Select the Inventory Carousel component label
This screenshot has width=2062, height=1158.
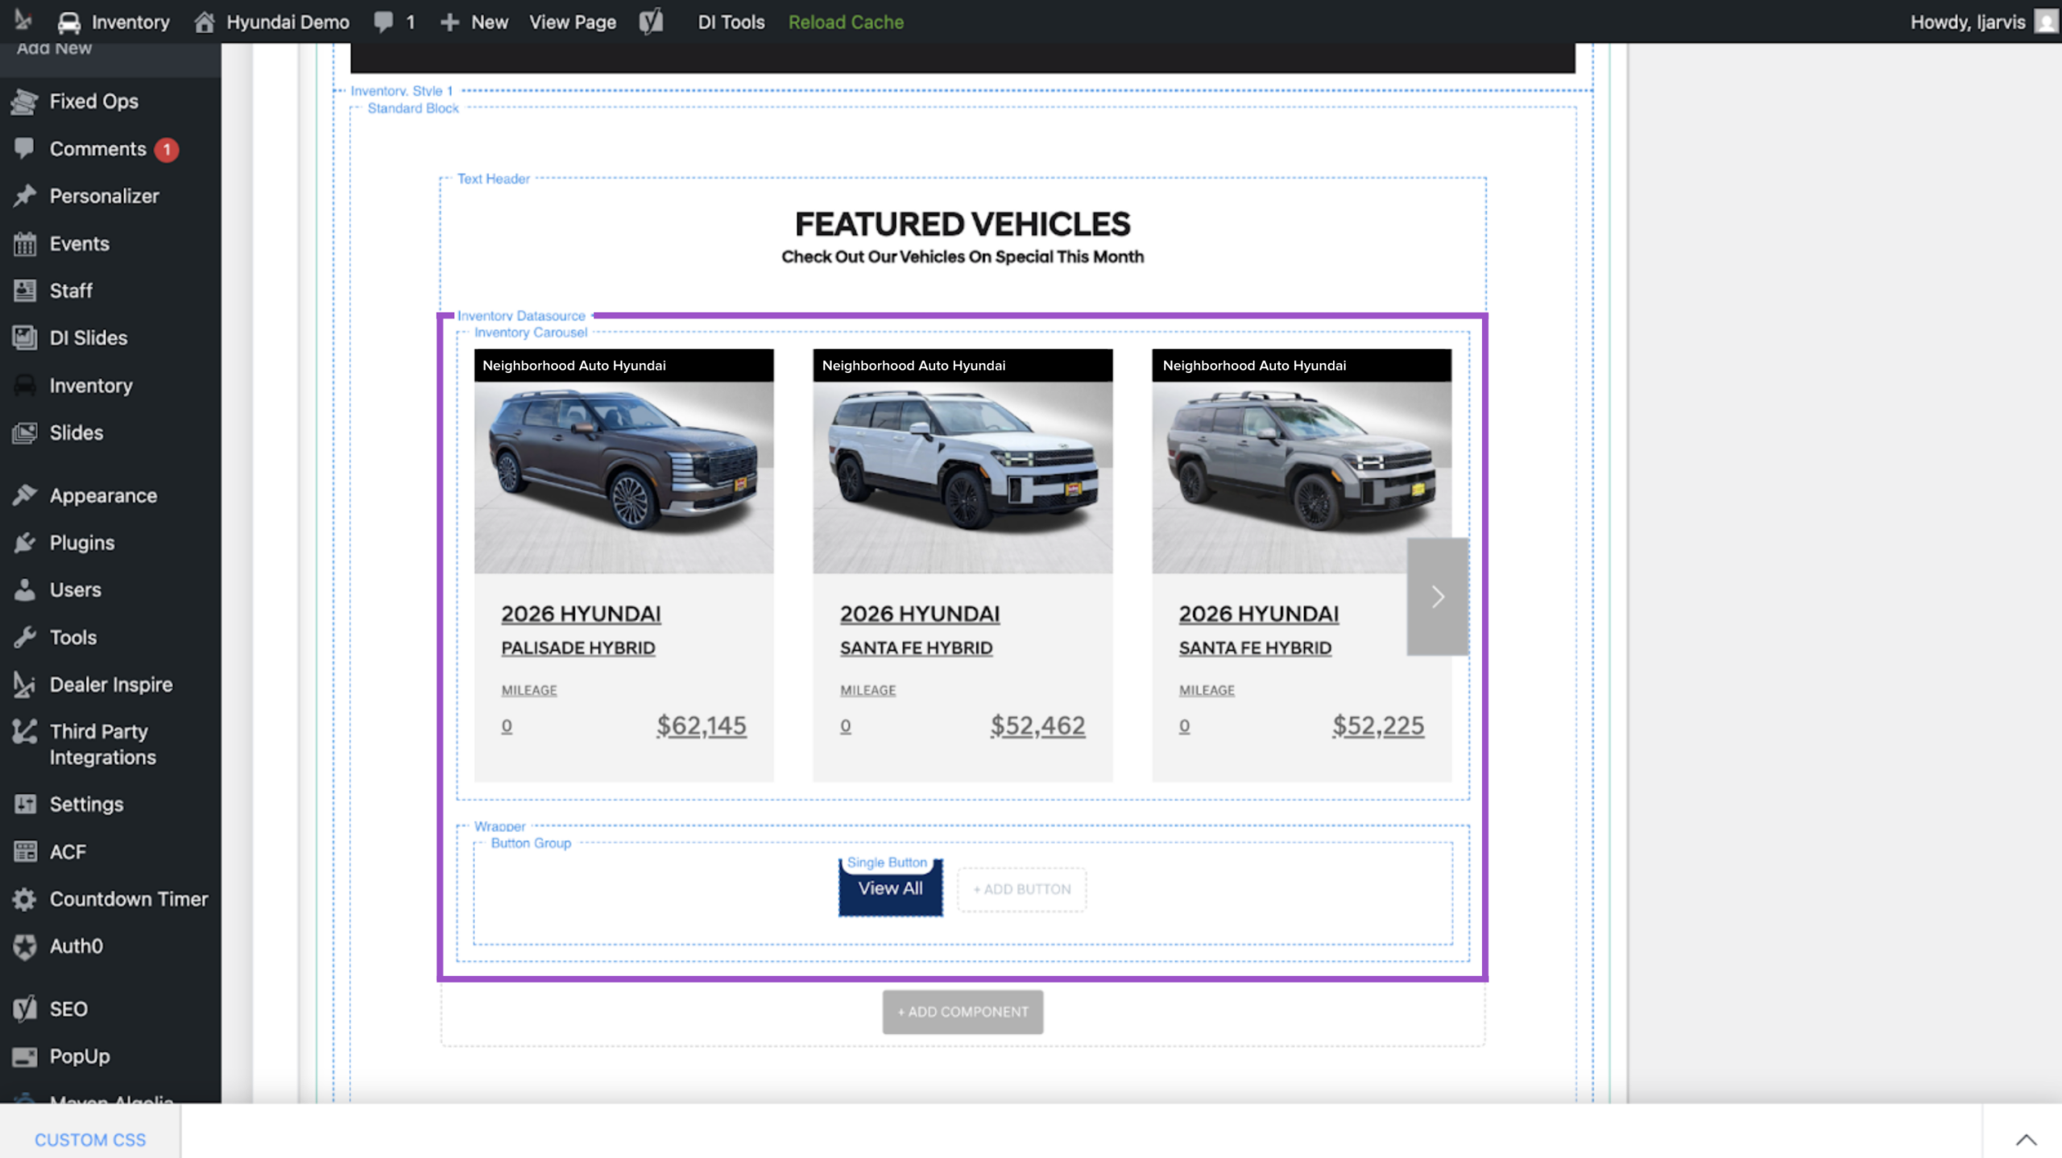point(531,333)
